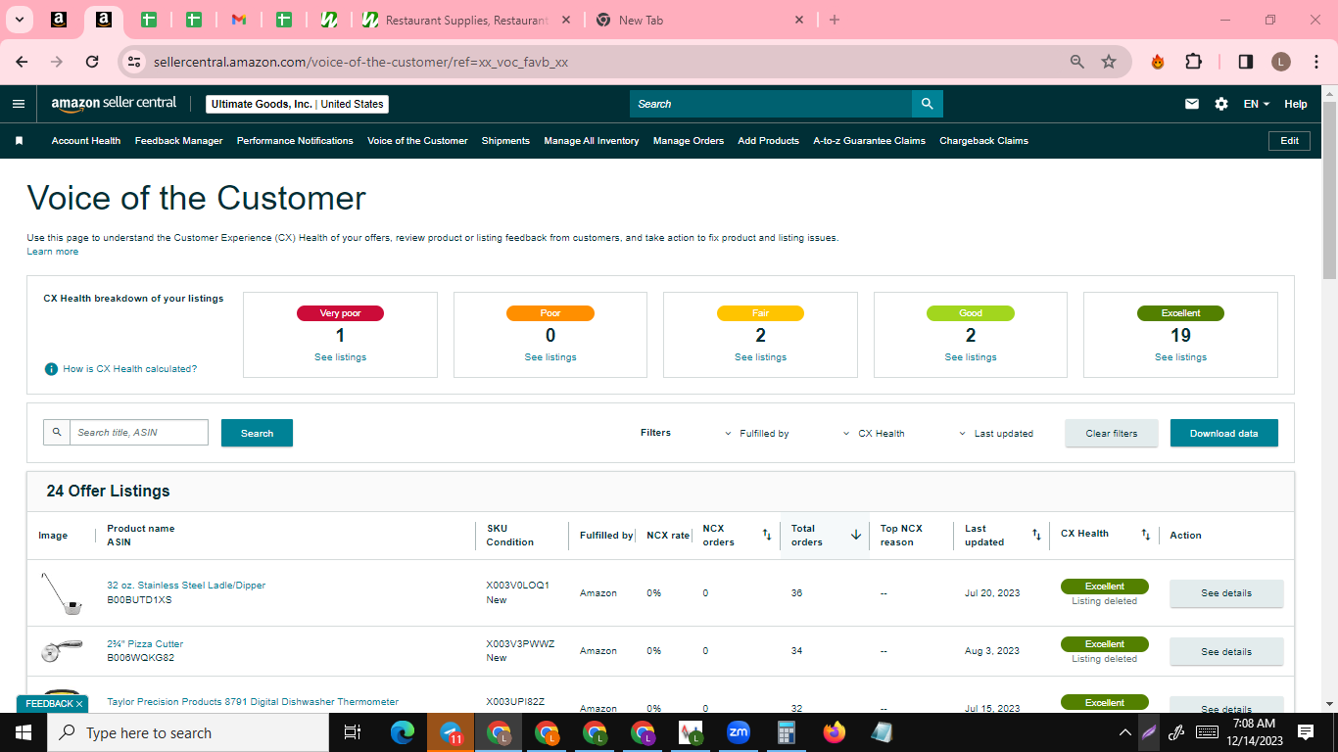Screen dimensions: 1338x752
Task: Open the Chrome three-dot menu
Action: pyautogui.click(x=1315, y=62)
